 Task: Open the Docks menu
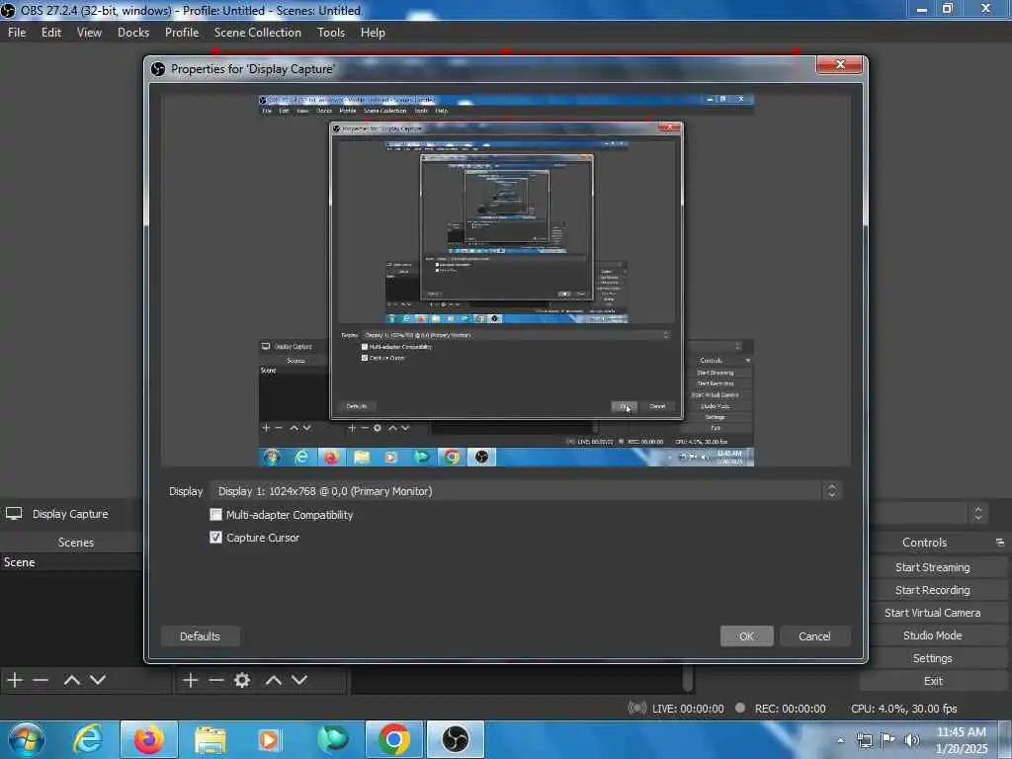(133, 33)
